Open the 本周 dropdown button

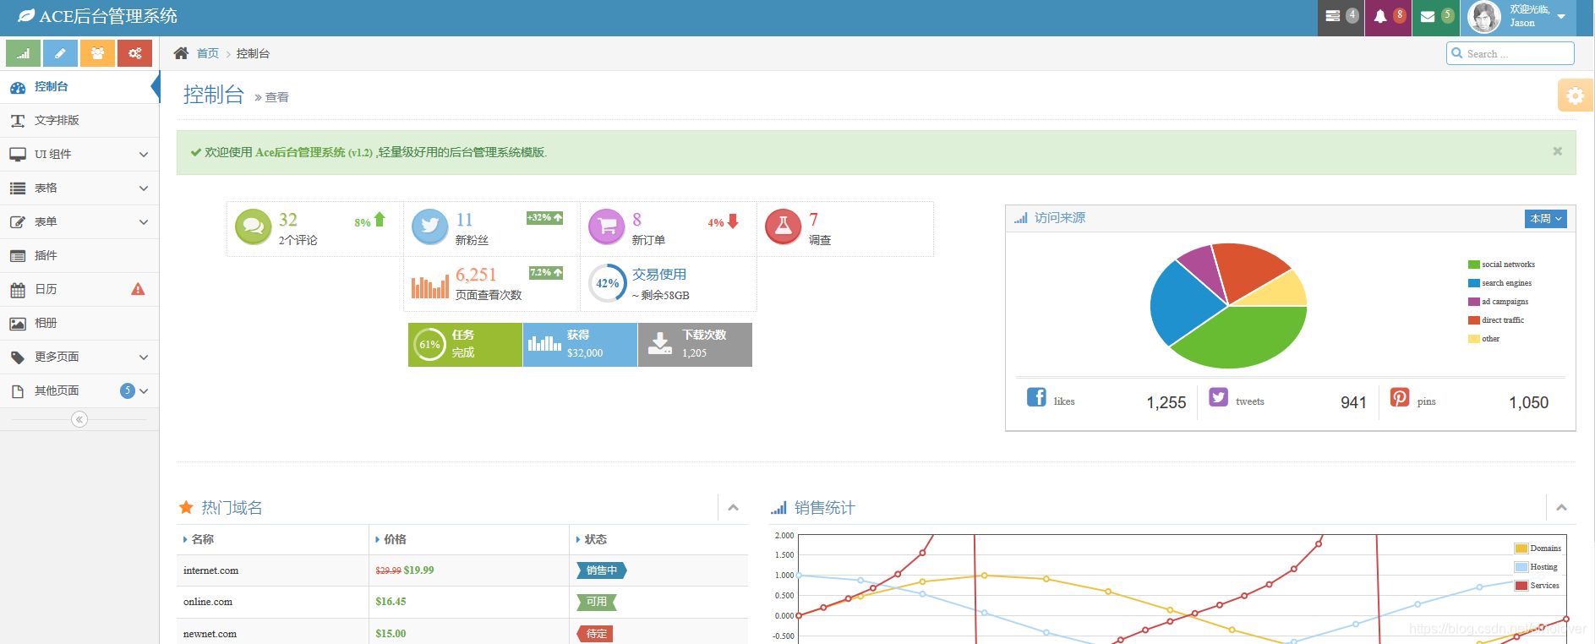tap(1545, 219)
